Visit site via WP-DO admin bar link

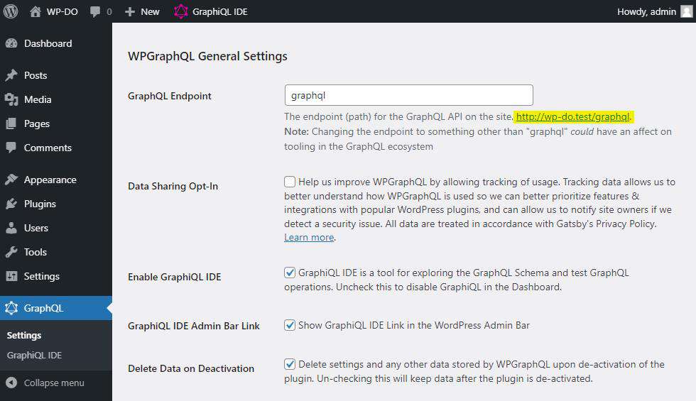click(62, 12)
